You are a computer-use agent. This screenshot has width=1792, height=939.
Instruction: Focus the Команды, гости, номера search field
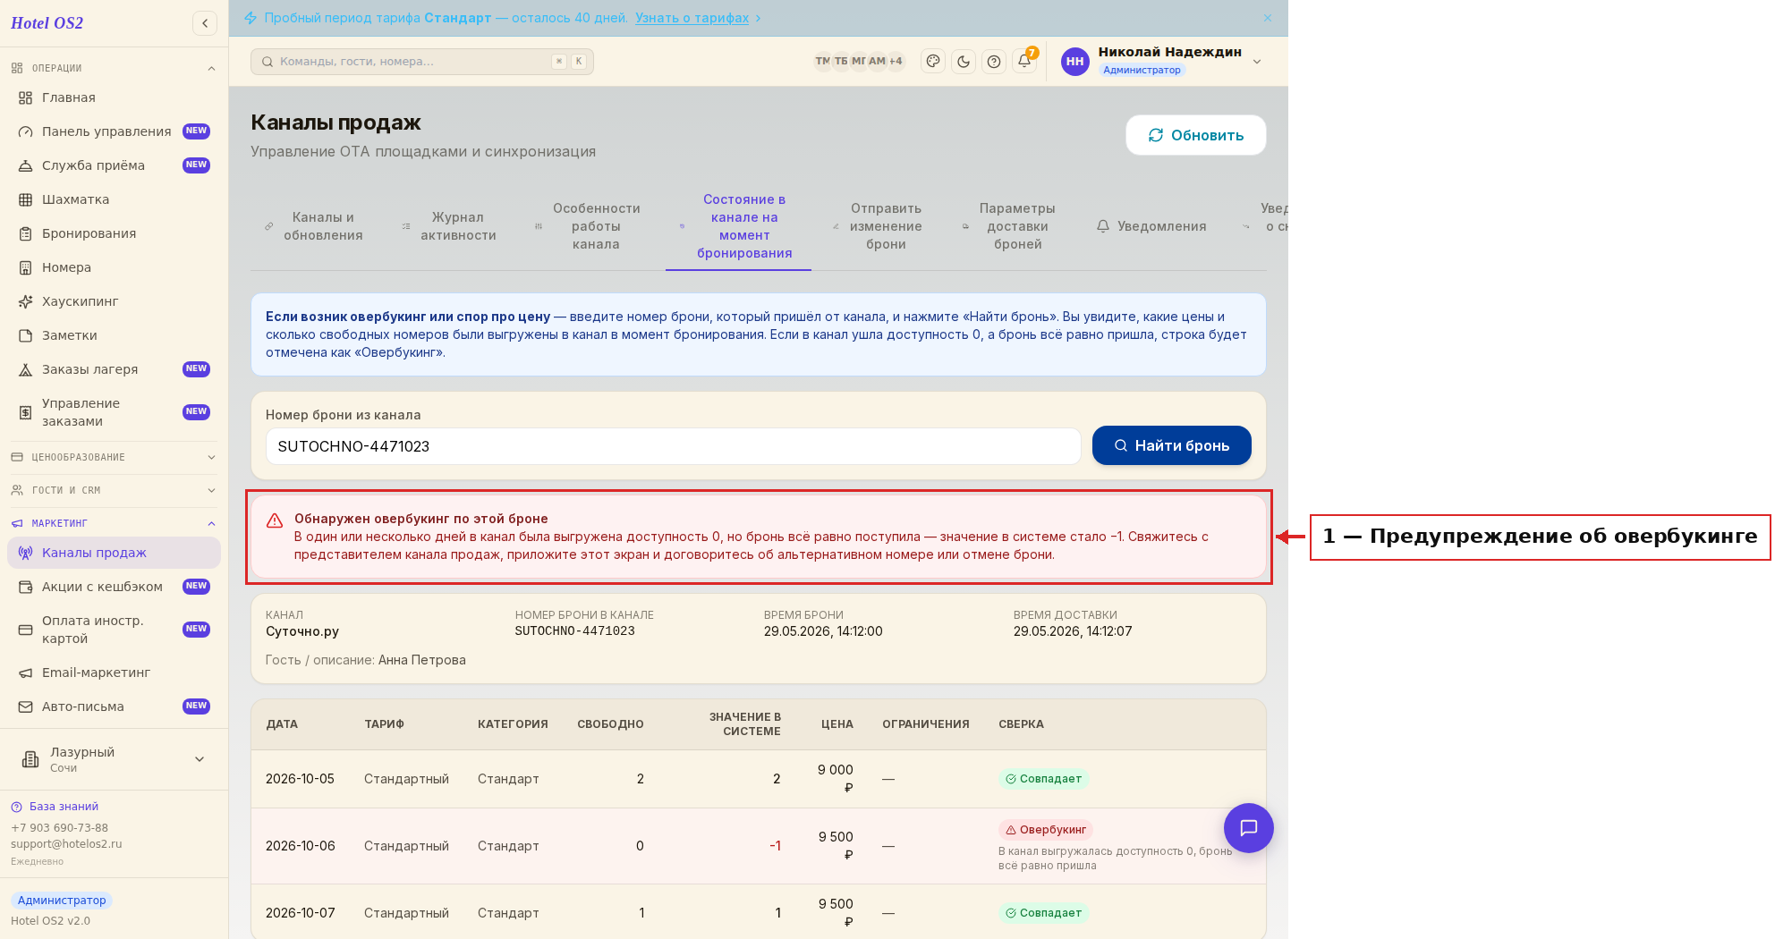point(421,62)
